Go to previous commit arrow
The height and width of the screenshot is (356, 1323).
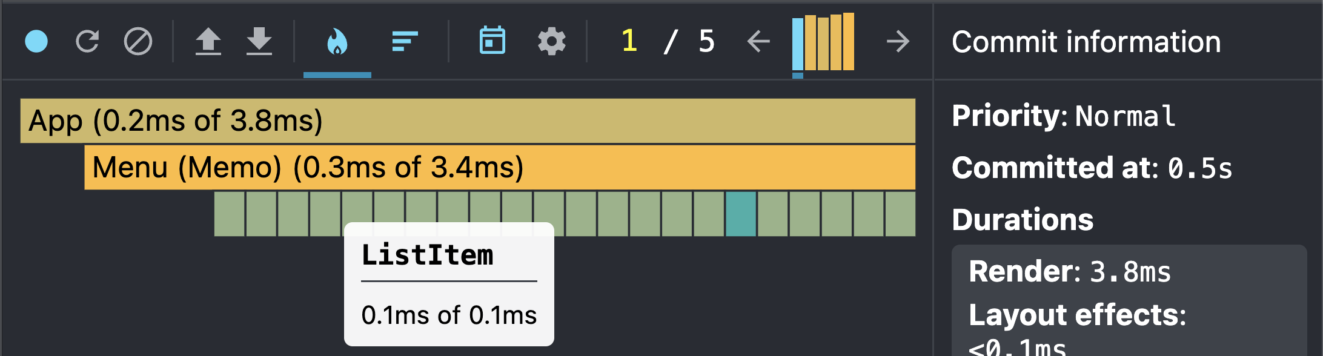pyautogui.click(x=758, y=42)
